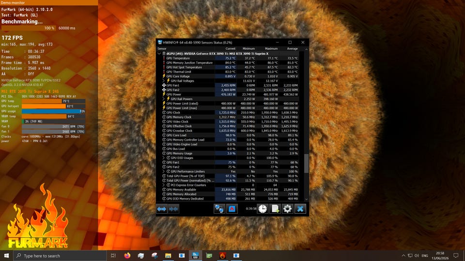Select the GPU Thermal Limit row

pyautogui.click(x=230, y=72)
